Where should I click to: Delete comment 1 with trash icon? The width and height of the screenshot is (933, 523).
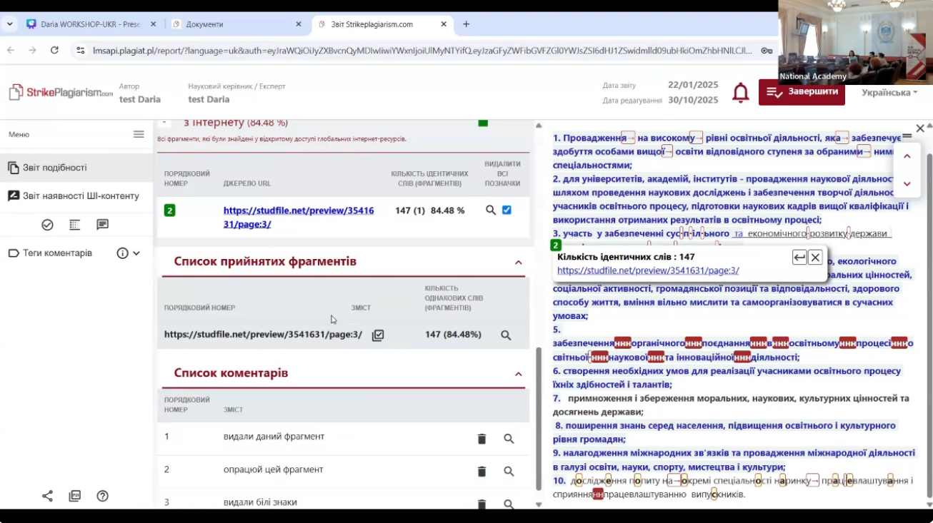[x=482, y=439]
